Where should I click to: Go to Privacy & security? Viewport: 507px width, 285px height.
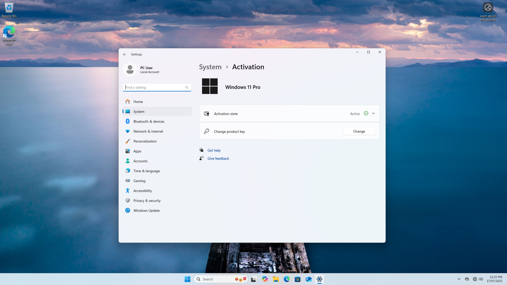point(157,200)
